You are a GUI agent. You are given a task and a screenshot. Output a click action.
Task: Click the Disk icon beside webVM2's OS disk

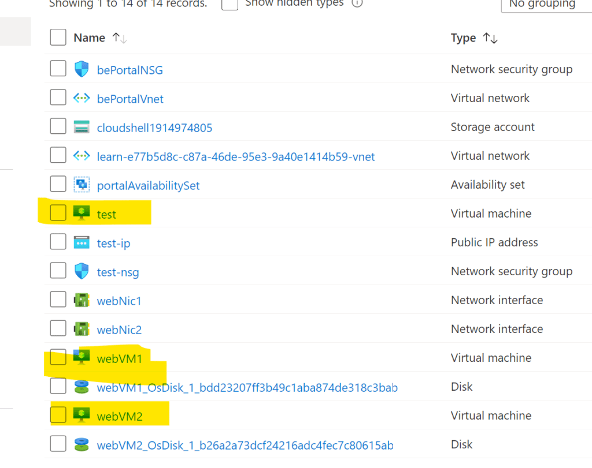[82, 444]
